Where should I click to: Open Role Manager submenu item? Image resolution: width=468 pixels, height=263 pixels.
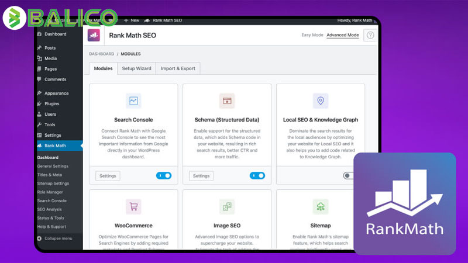point(50,192)
